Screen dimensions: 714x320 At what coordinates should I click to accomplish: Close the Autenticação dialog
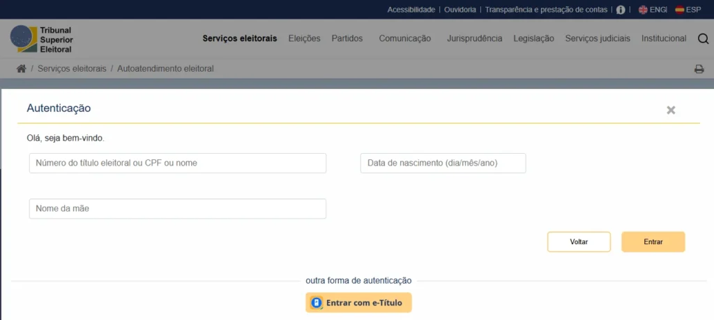pos(671,110)
